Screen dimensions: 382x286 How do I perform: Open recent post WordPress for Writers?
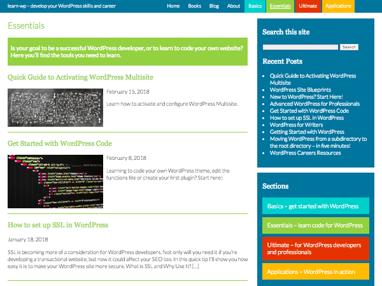click(296, 125)
